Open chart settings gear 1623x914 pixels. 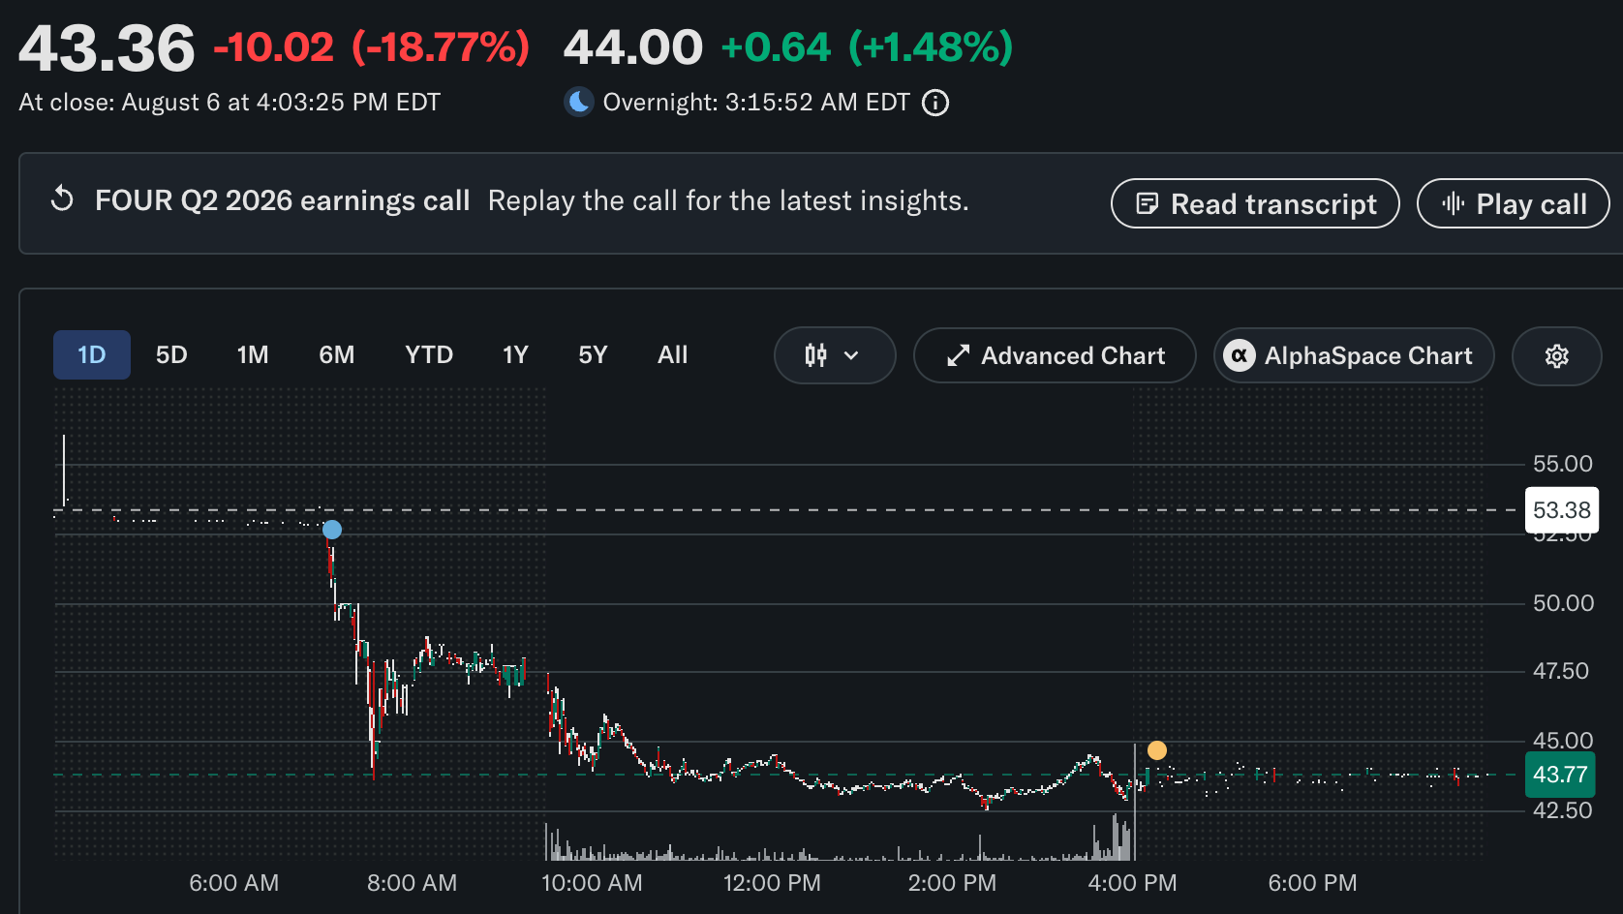(1556, 356)
